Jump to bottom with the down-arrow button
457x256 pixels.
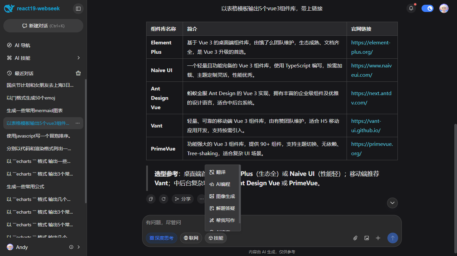(392, 203)
